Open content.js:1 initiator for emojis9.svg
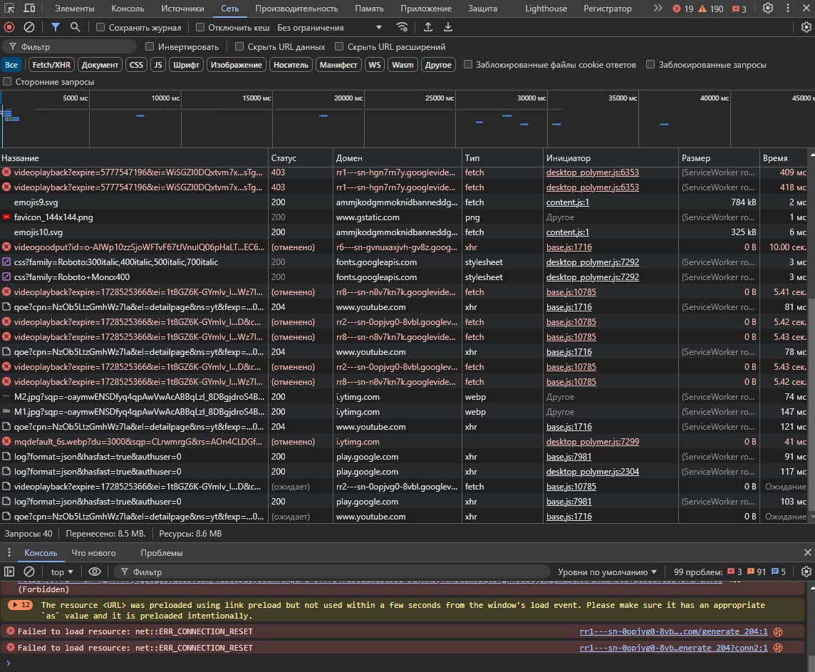 [x=567, y=202]
